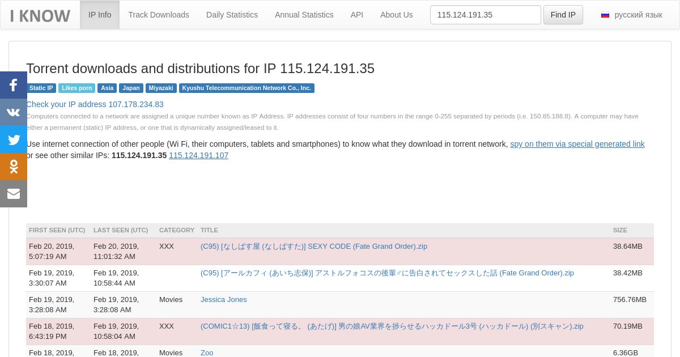Open Track Downloads menu item
Image resolution: width=680 pixels, height=357 pixels.
[159, 15]
